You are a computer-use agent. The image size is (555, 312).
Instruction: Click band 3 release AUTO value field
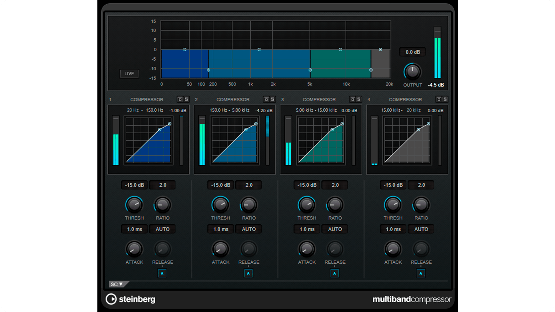tap(335, 229)
